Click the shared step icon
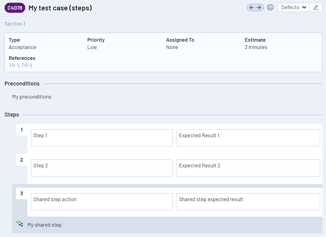Viewport: 326px width, 237px height. (x=19, y=224)
